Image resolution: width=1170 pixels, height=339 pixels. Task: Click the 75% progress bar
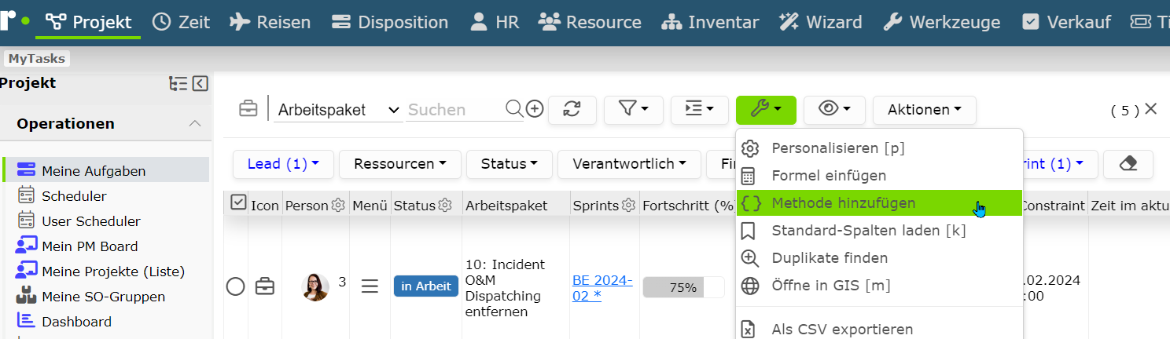[x=683, y=287]
